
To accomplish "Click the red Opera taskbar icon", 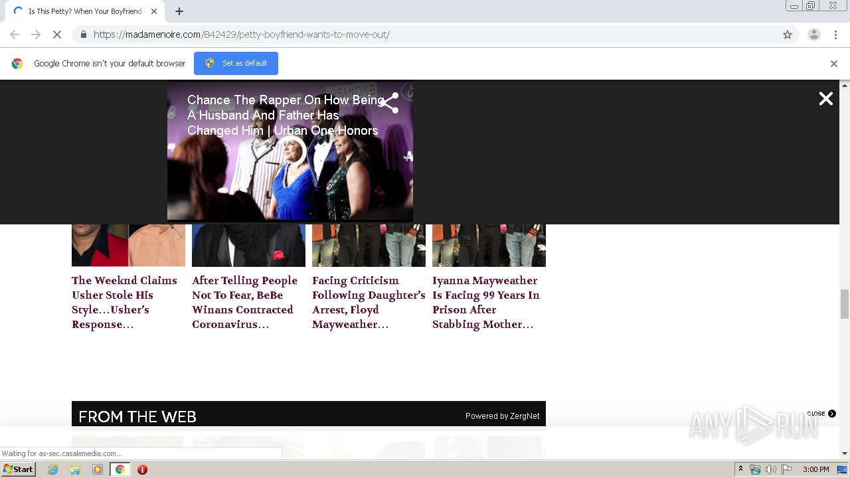I will click(x=142, y=469).
